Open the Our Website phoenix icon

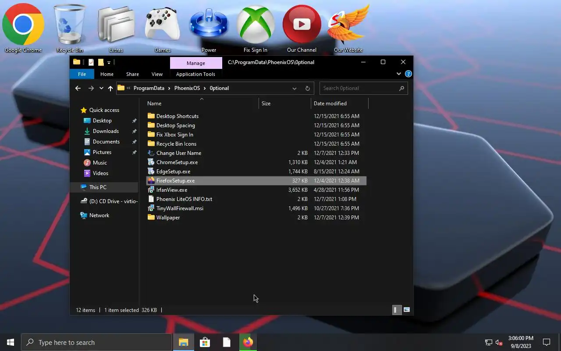[348, 28]
